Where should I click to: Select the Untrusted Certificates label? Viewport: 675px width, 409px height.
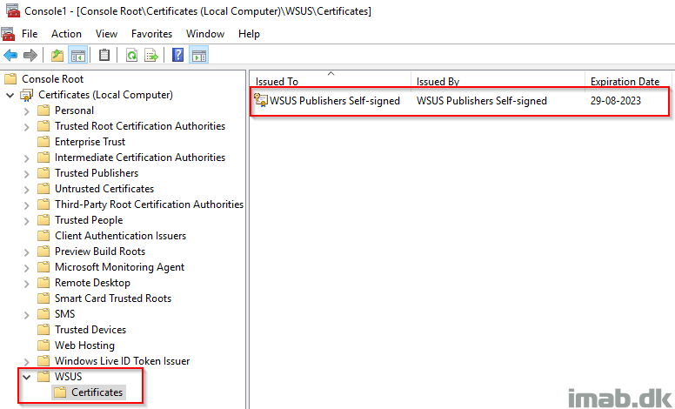pos(104,189)
